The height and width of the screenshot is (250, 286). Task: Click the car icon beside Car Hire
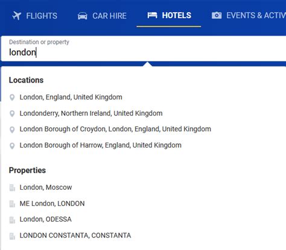coord(83,16)
